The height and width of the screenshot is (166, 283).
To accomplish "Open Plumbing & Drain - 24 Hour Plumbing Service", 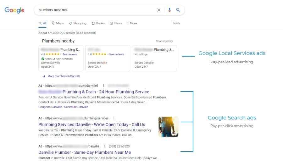I will click(x=94, y=92).
